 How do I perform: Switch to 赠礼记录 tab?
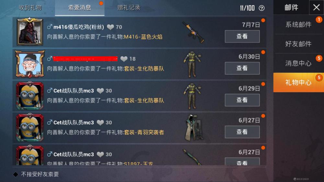coord(129,8)
